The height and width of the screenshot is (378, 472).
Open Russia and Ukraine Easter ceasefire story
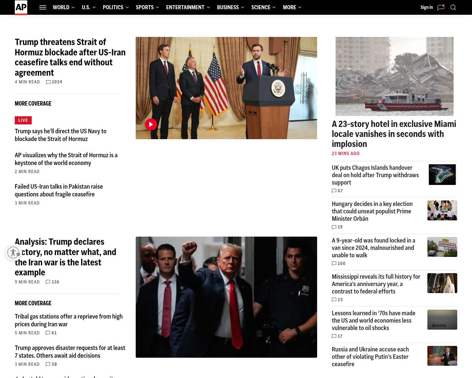click(370, 357)
